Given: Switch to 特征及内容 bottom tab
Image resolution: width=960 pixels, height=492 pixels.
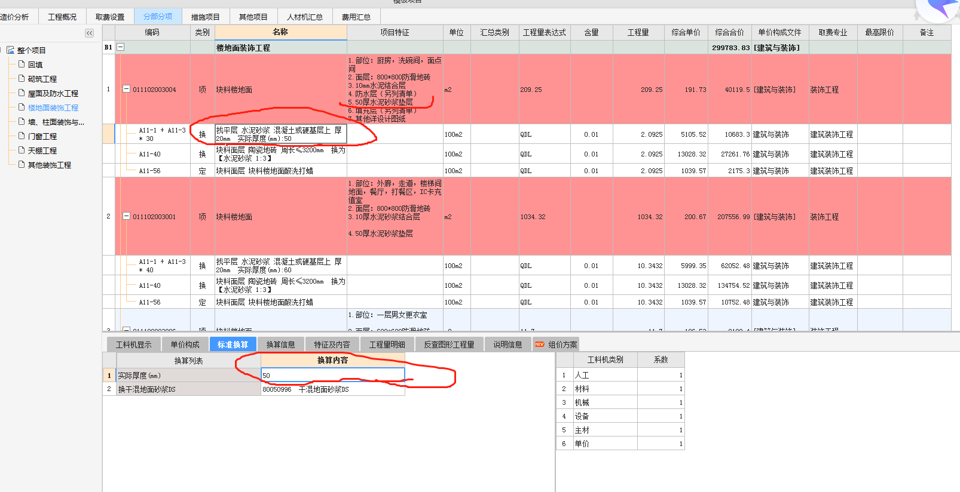Looking at the screenshot, I should tap(332, 345).
